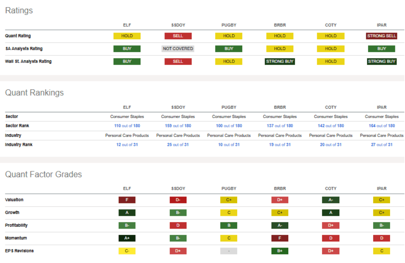Open BRBR's EPS Revisions B+ grade

coord(280,251)
